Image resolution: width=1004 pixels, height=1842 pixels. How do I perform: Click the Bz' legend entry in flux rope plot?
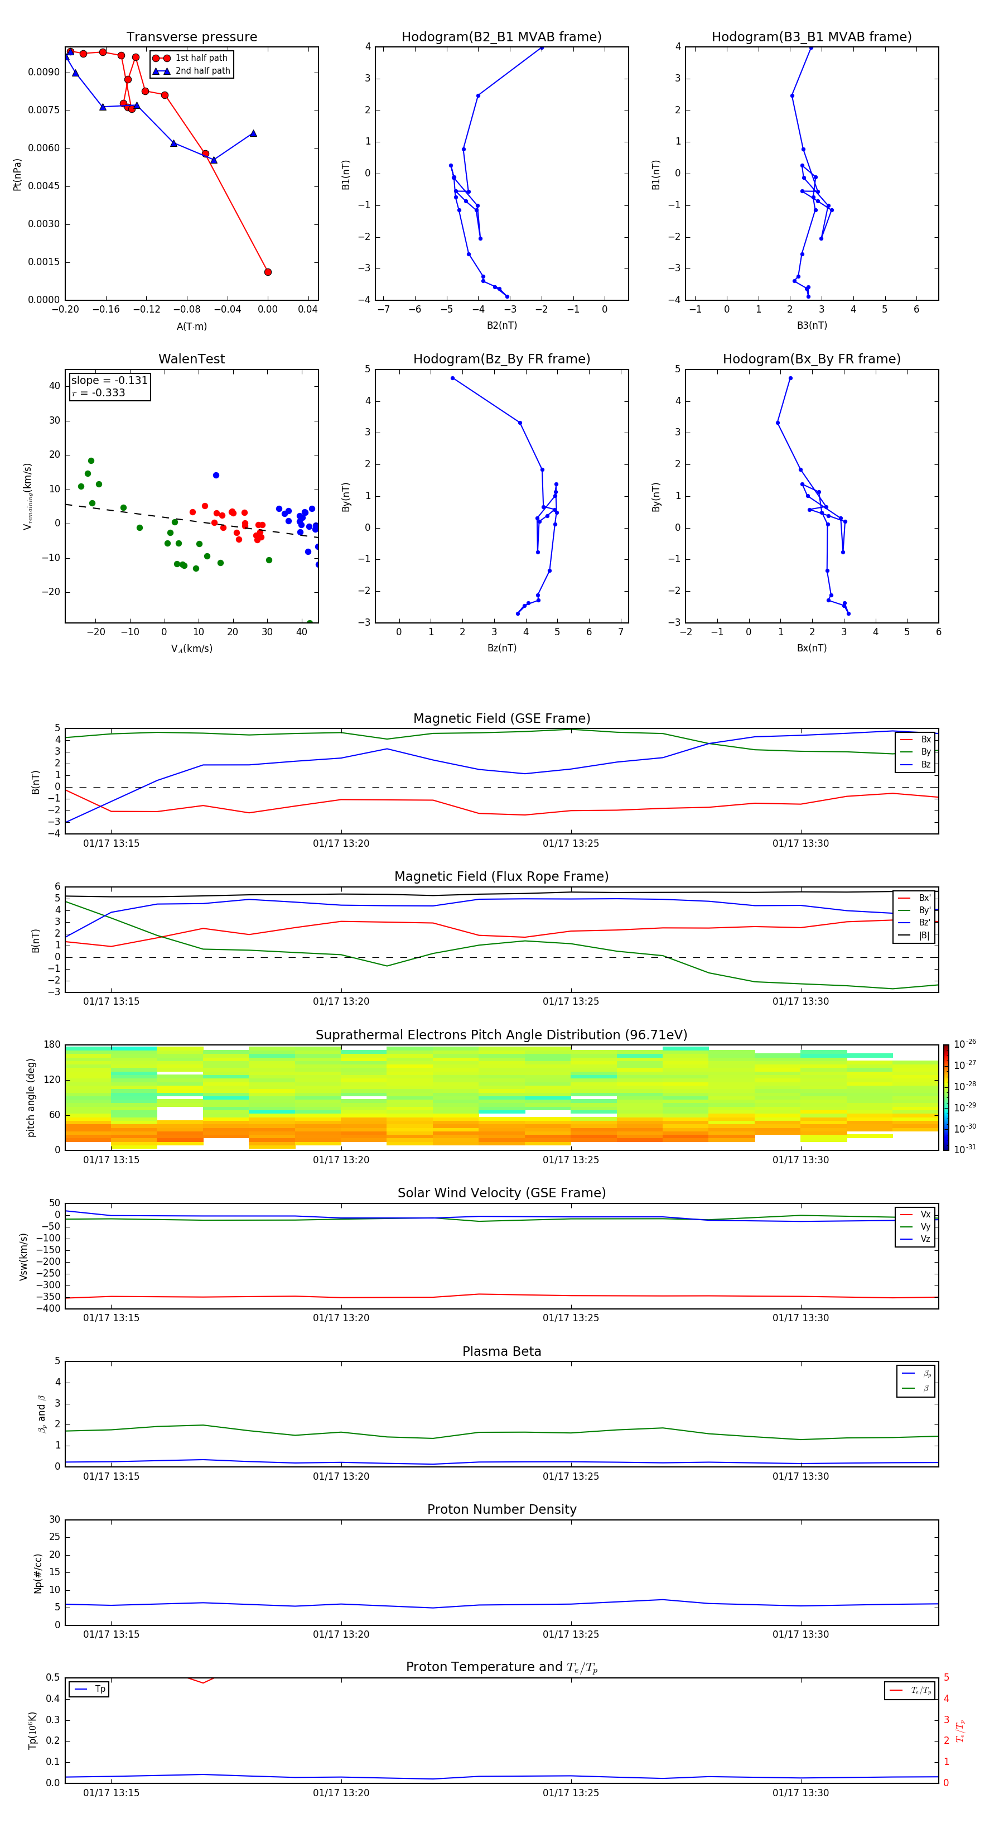click(914, 923)
